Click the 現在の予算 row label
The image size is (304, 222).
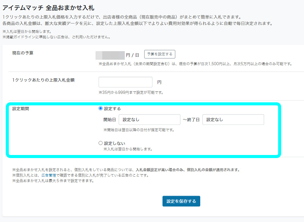[23, 53]
